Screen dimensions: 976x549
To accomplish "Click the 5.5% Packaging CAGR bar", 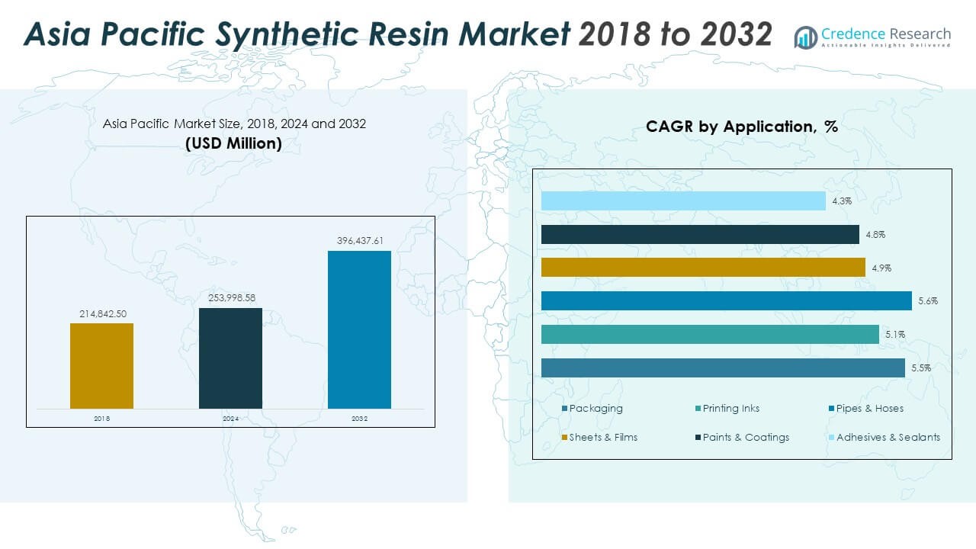I will (723, 368).
